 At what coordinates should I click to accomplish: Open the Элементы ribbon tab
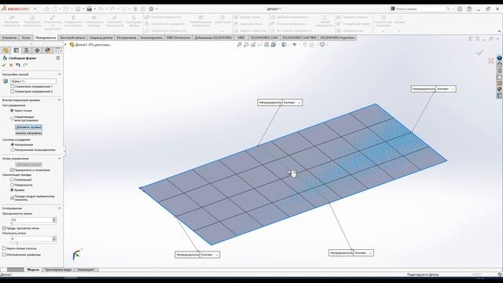click(9, 38)
